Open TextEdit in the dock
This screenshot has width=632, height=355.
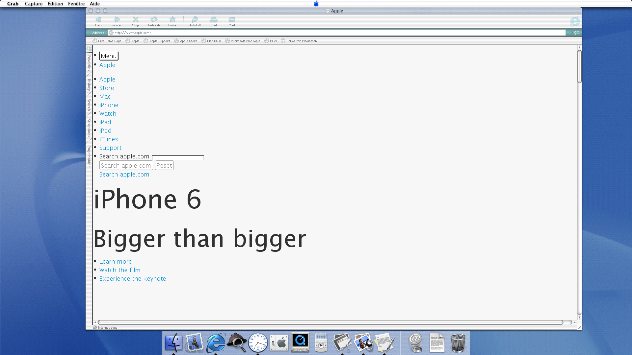coord(384,343)
